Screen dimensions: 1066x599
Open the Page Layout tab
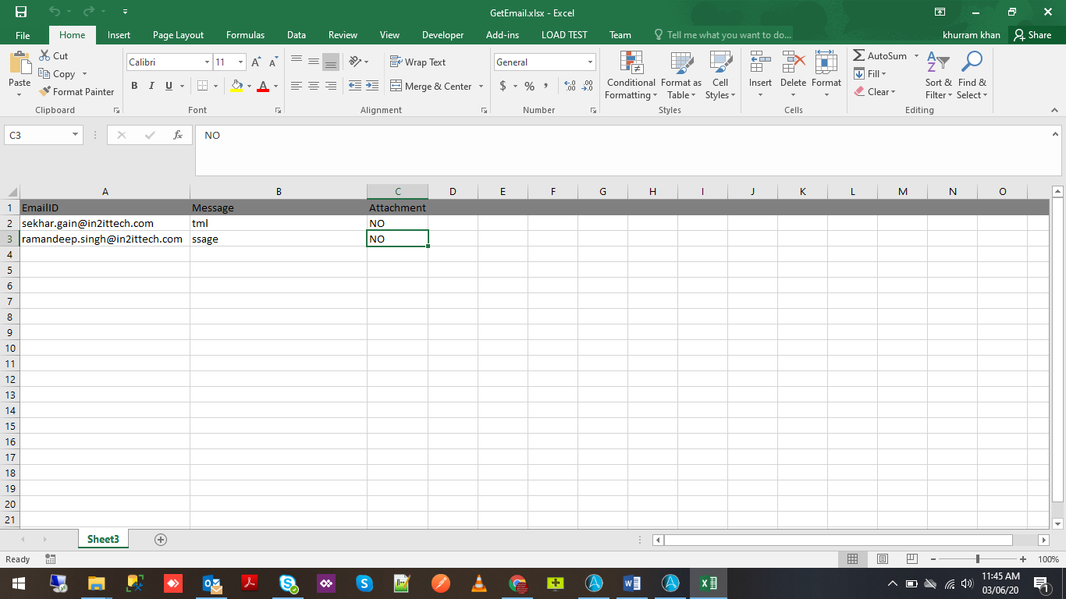click(178, 35)
